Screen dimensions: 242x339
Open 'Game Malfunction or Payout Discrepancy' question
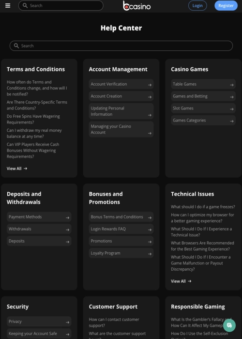pyautogui.click(x=201, y=263)
